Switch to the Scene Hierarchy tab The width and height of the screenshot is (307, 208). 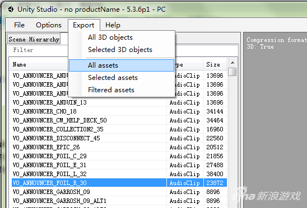pos(34,39)
